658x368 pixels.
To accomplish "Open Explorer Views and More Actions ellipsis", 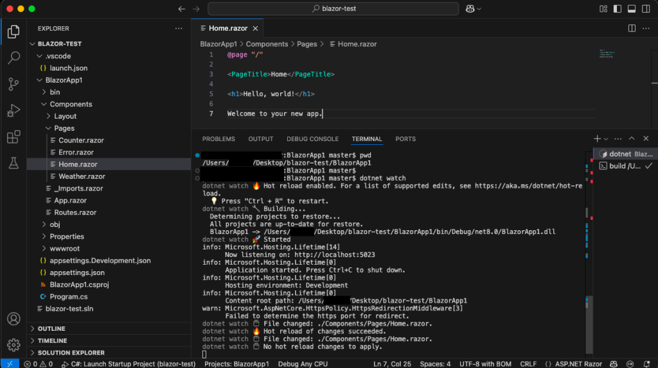I will [x=179, y=28].
